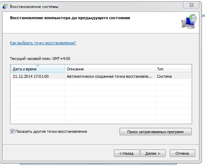
Task: Click the 'Показать другие точки восстановления' label
Action: [51, 131]
